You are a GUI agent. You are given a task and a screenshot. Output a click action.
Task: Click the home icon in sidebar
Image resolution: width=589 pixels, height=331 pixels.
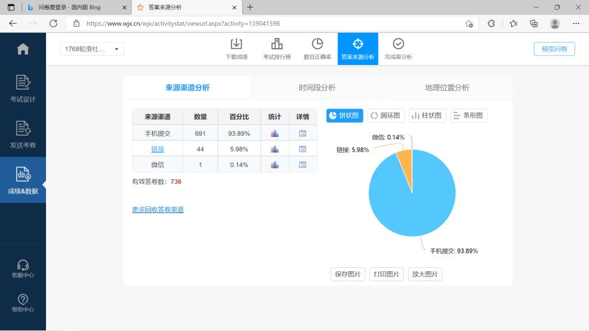(x=23, y=49)
